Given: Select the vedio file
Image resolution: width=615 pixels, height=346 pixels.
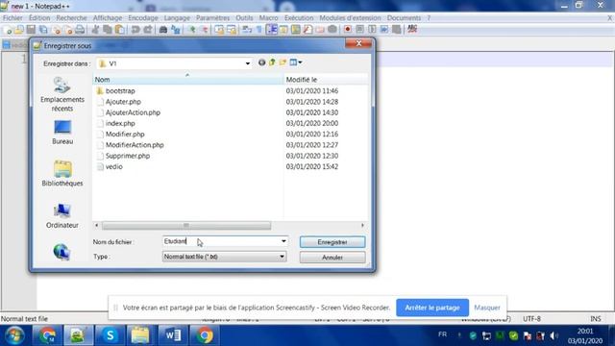Looking at the screenshot, I should pyautogui.click(x=113, y=166).
